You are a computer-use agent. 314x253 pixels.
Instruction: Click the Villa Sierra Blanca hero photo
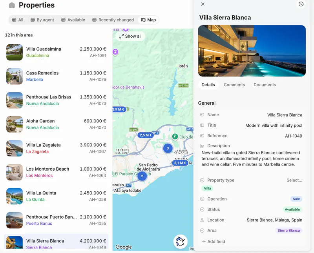252,51
